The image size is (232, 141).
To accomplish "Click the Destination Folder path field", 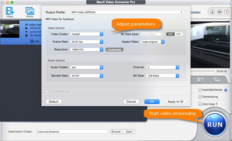I will 72,131.
